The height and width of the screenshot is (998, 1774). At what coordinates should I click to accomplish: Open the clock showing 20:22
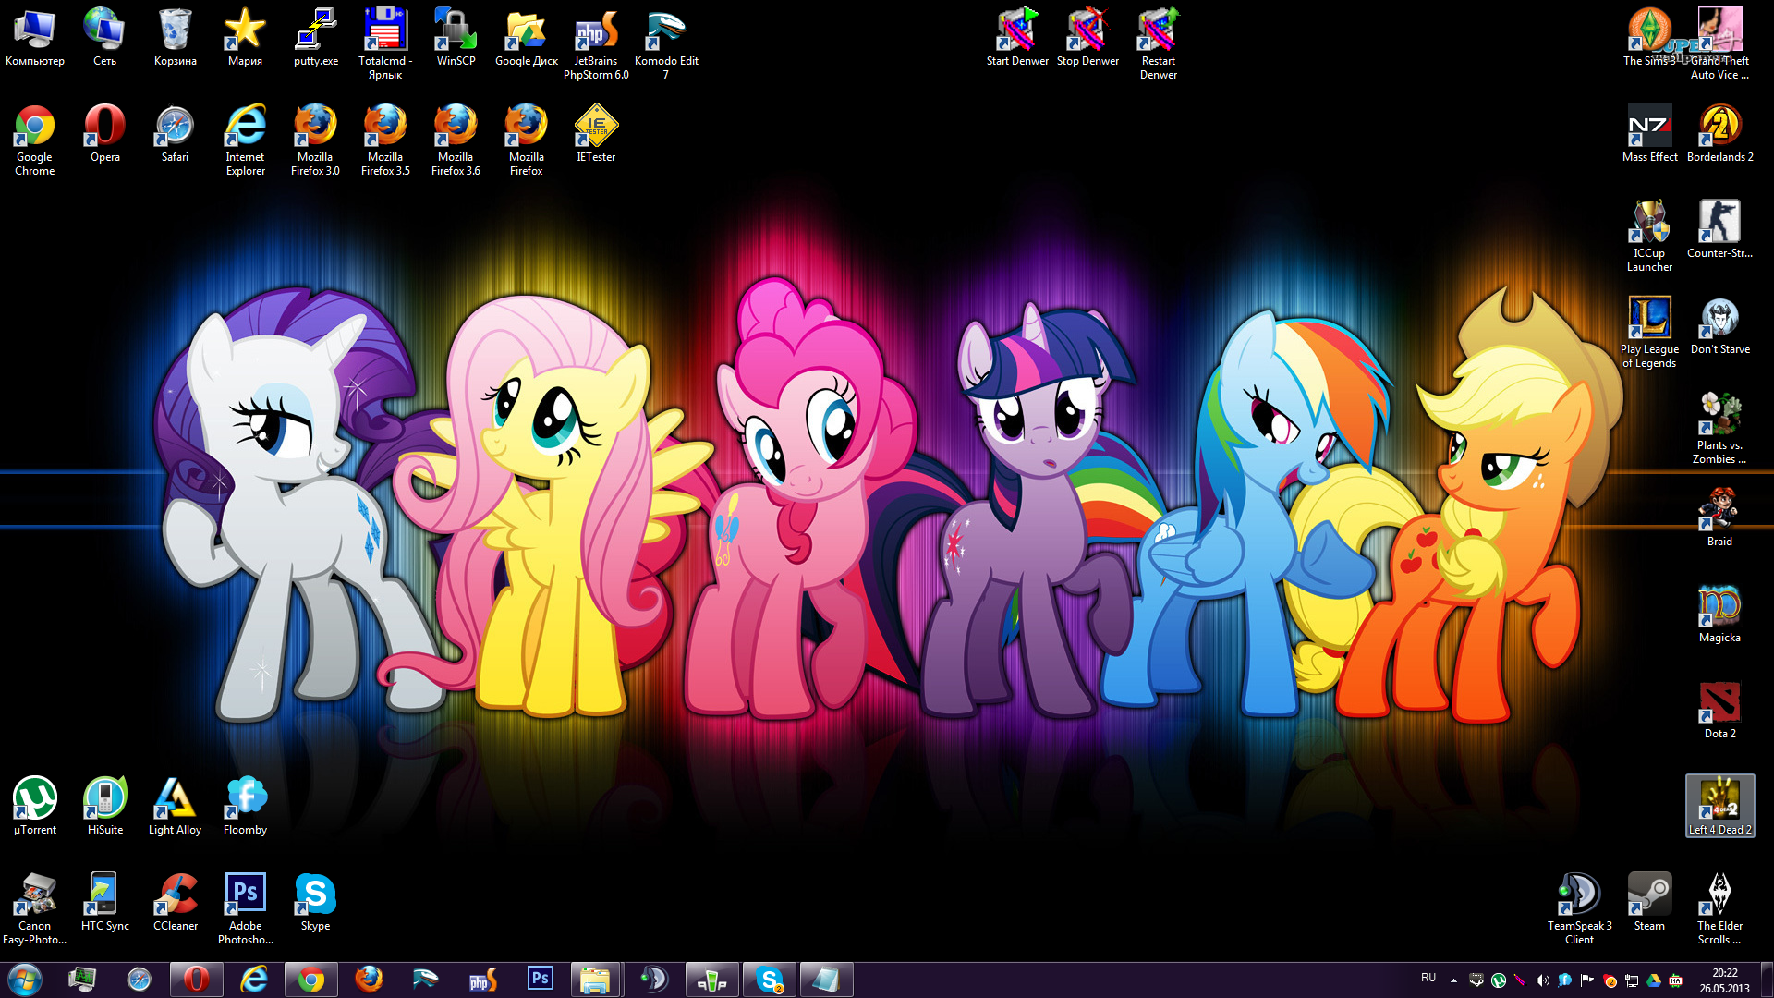point(1724,980)
